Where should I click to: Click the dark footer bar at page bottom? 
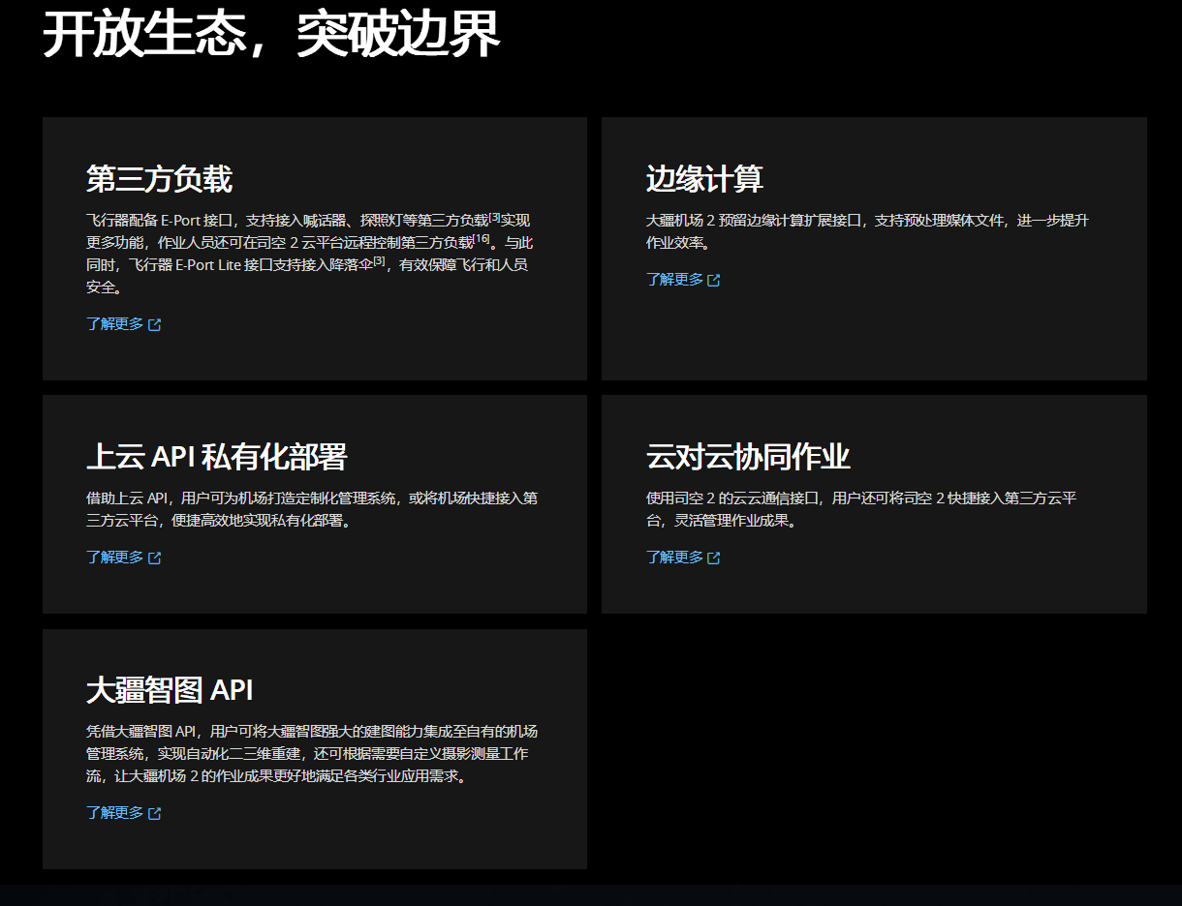[x=591, y=898]
